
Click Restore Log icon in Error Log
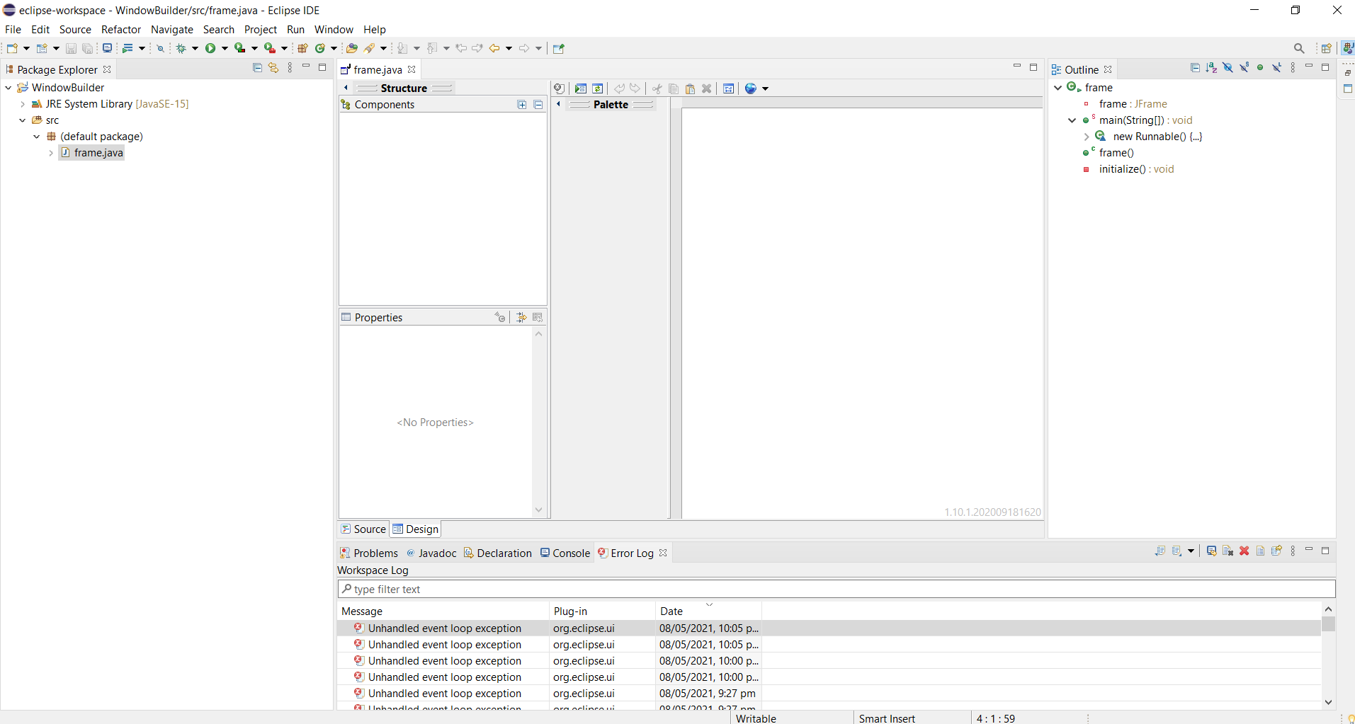1277,551
